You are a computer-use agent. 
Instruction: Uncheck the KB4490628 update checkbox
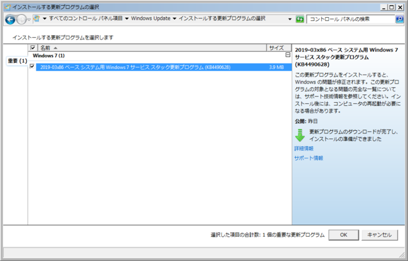click(32, 66)
